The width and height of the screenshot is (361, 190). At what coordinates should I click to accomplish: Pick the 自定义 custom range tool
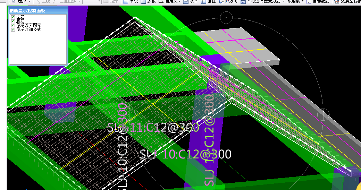click(168, 1)
